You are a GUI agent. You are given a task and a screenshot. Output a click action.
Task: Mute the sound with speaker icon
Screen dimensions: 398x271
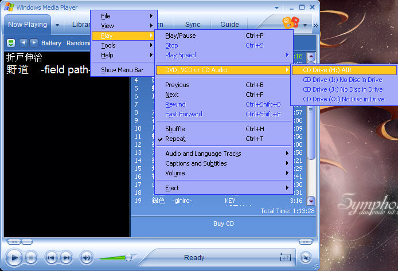click(x=86, y=258)
